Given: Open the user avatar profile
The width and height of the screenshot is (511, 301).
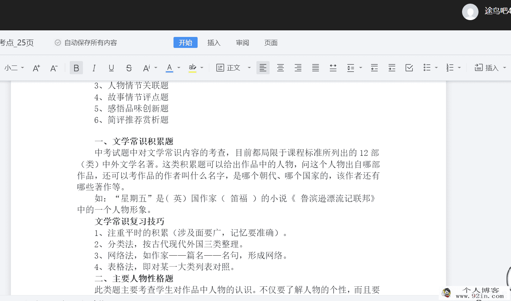Looking at the screenshot, I should coord(470,12).
